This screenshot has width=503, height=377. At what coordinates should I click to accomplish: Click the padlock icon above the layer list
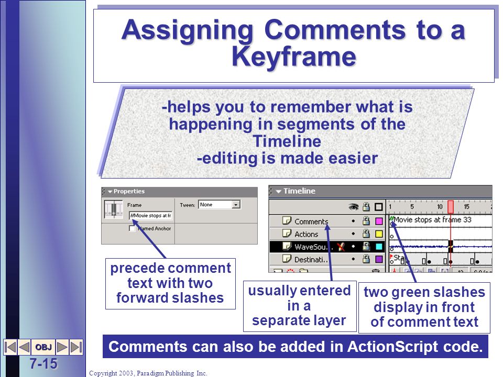pyautogui.click(x=366, y=207)
